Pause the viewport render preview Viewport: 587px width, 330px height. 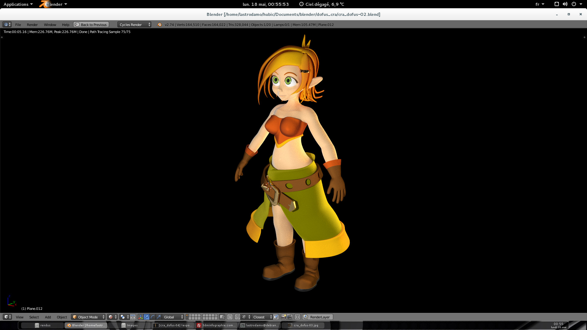point(297,317)
